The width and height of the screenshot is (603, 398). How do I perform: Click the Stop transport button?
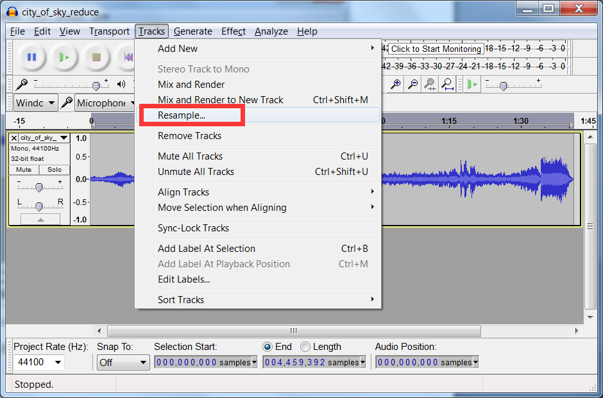pyautogui.click(x=96, y=57)
